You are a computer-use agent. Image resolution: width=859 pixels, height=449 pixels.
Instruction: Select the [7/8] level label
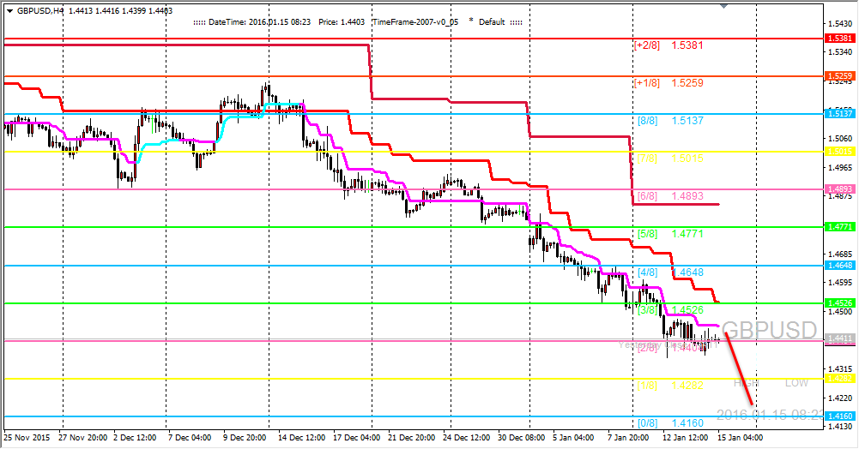click(648, 159)
